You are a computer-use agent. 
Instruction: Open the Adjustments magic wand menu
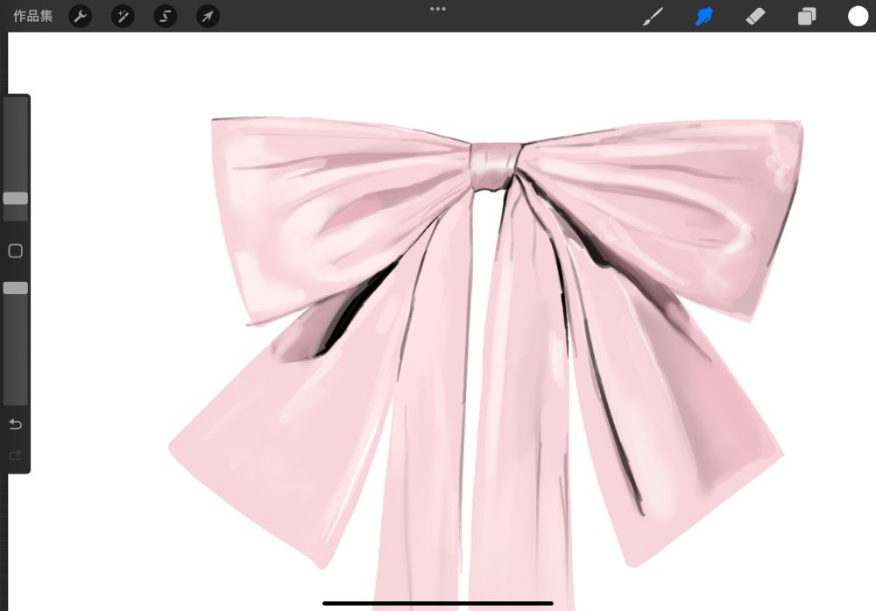123,17
